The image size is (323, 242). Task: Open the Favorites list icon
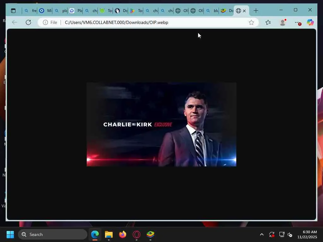point(268,22)
